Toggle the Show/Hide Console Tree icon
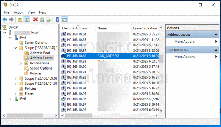 click(27, 19)
